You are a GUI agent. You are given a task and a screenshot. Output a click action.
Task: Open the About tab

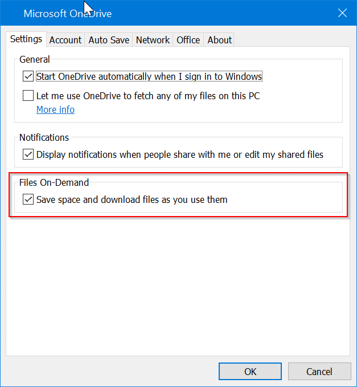219,40
